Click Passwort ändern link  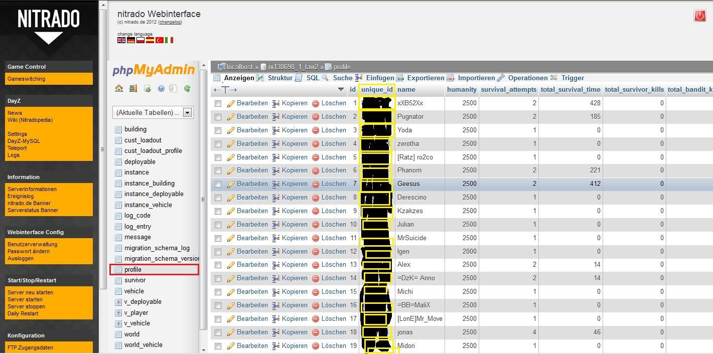(x=28, y=251)
